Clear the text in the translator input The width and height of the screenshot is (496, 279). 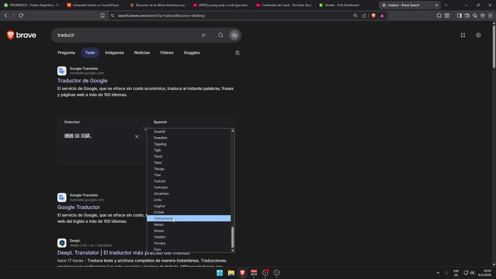(x=137, y=136)
